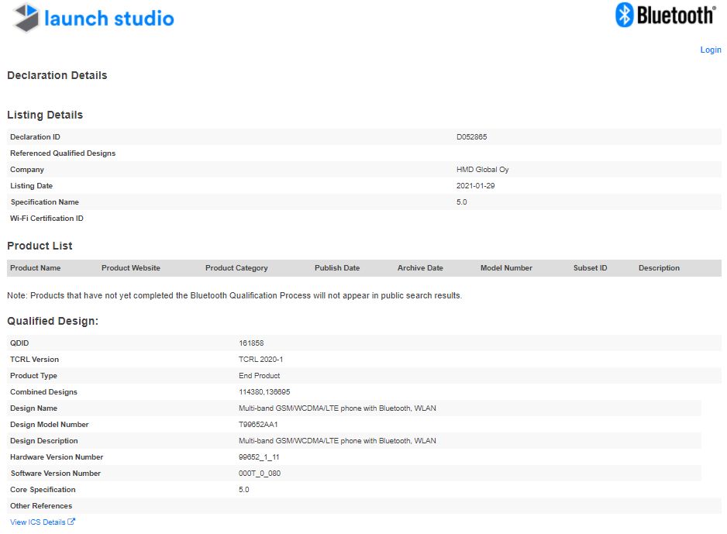Select the Design Model Number T99652AA1
The height and width of the screenshot is (534, 727).
[258, 425]
